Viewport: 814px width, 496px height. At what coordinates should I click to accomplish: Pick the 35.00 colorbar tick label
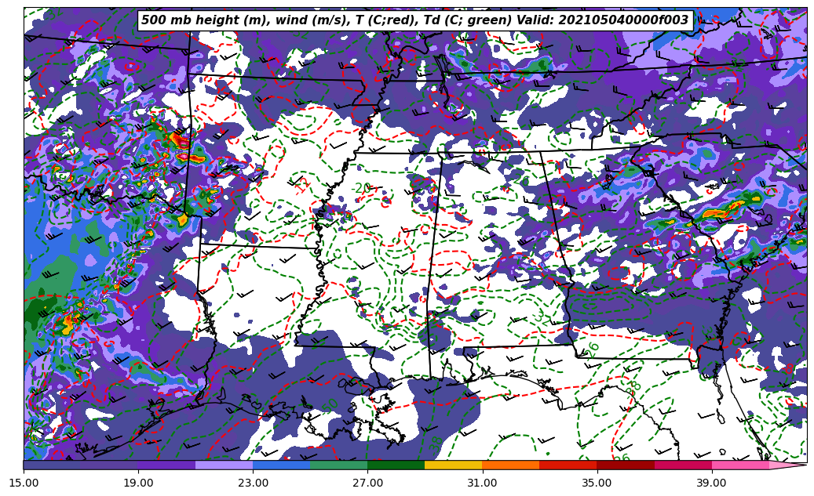point(597,483)
